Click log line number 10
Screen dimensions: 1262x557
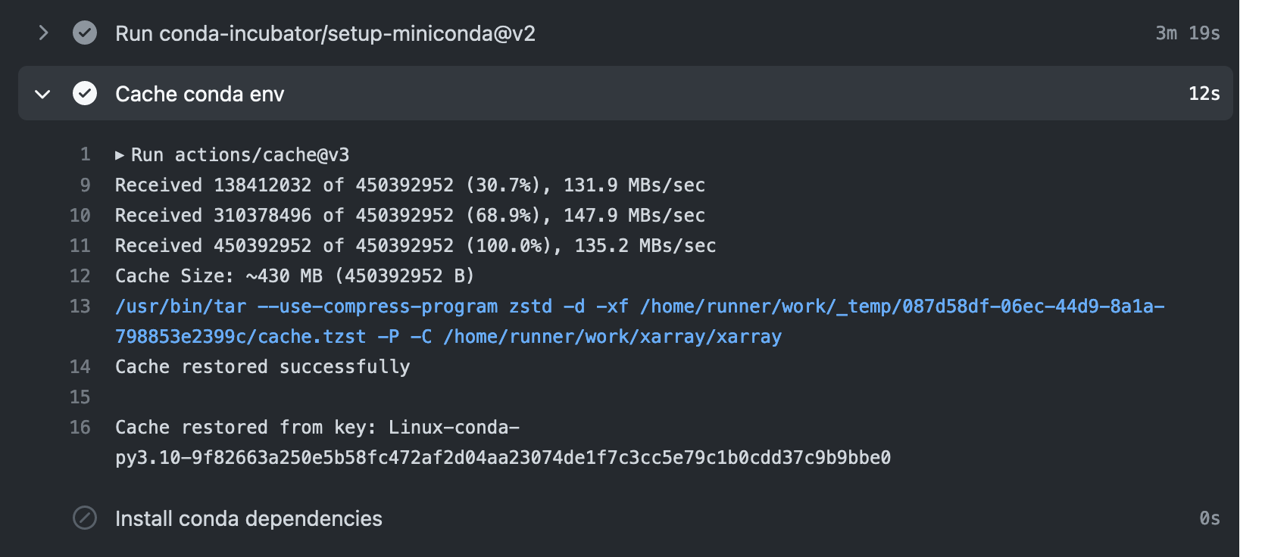point(80,216)
